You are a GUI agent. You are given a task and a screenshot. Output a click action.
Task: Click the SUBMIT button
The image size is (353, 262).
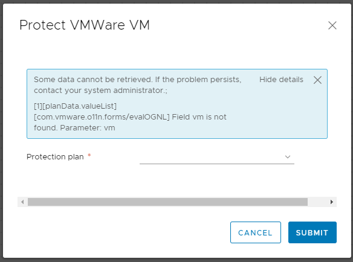(x=313, y=232)
